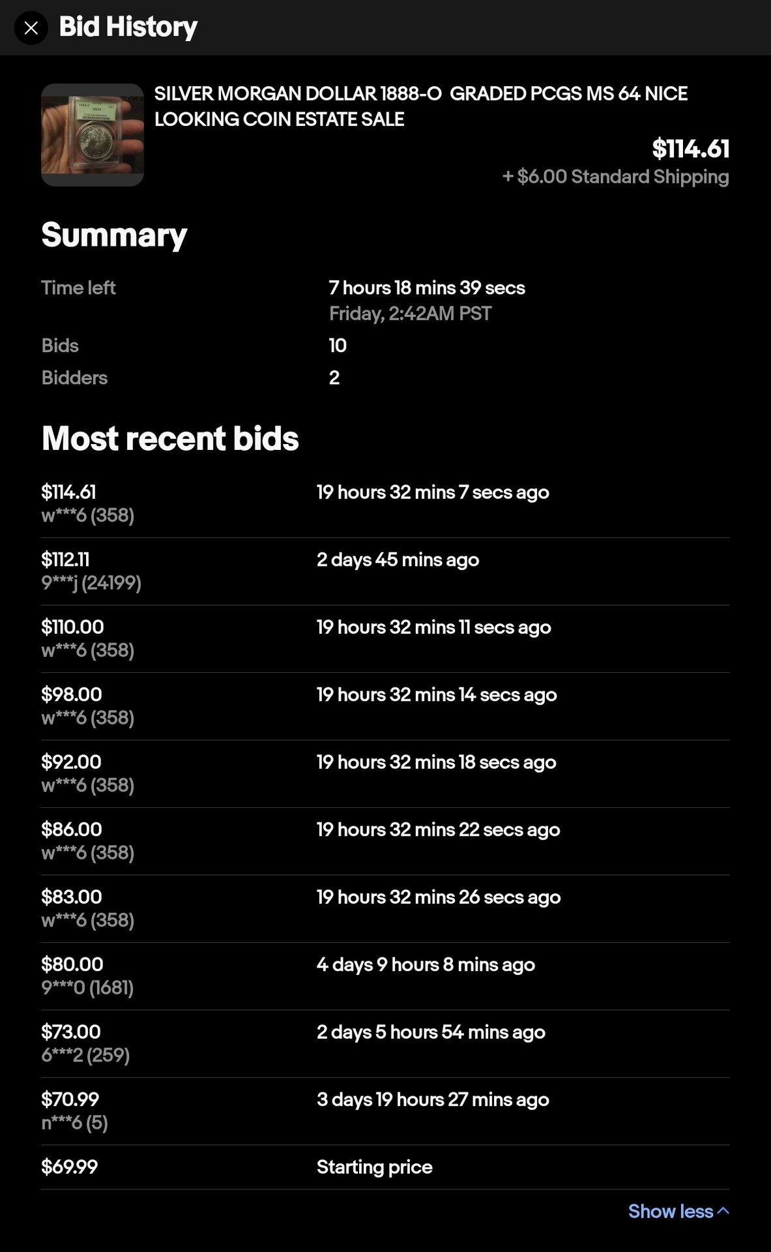Click the $6.00 Standard Shipping text

click(615, 177)
